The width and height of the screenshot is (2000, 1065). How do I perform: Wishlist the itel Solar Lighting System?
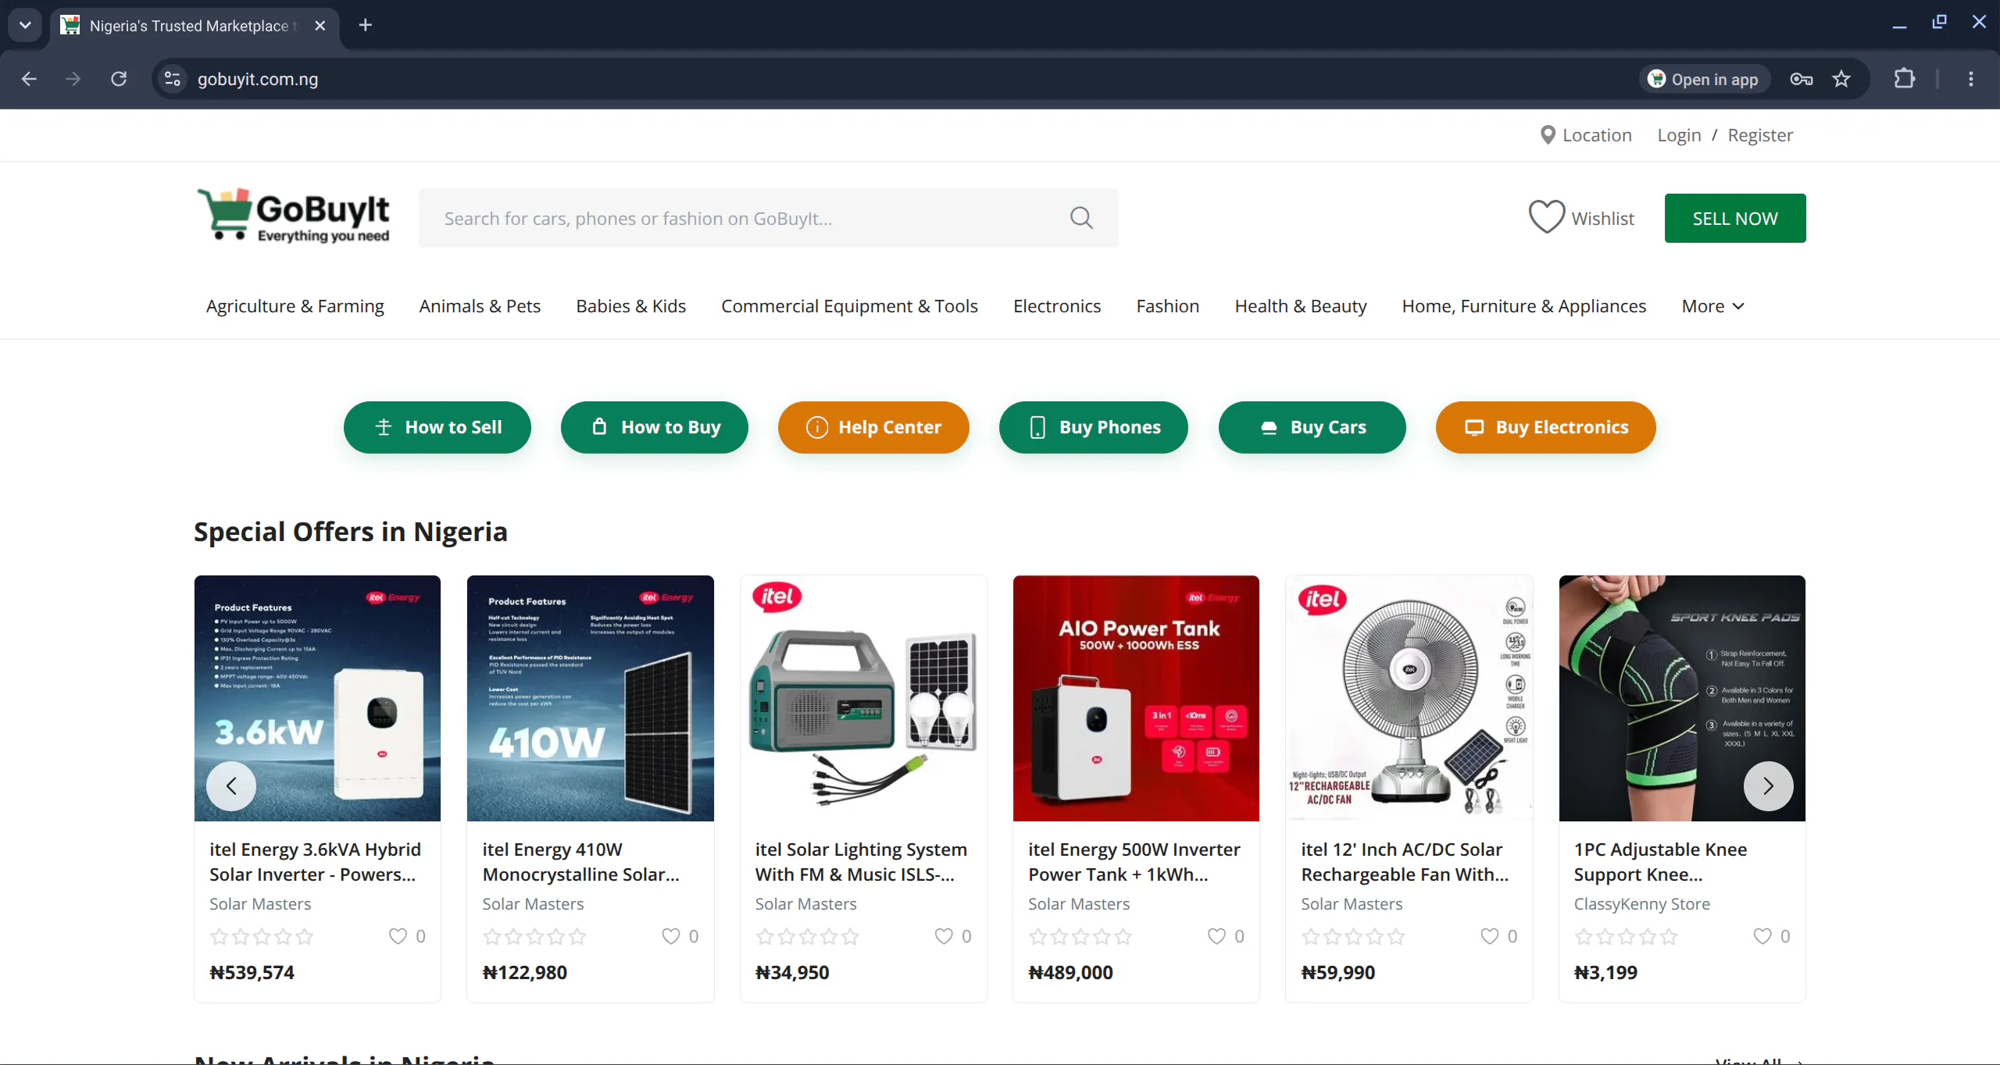944,935
